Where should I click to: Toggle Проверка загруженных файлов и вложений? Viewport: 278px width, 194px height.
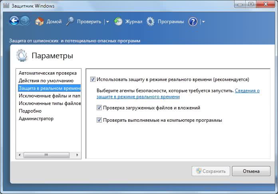99,107
